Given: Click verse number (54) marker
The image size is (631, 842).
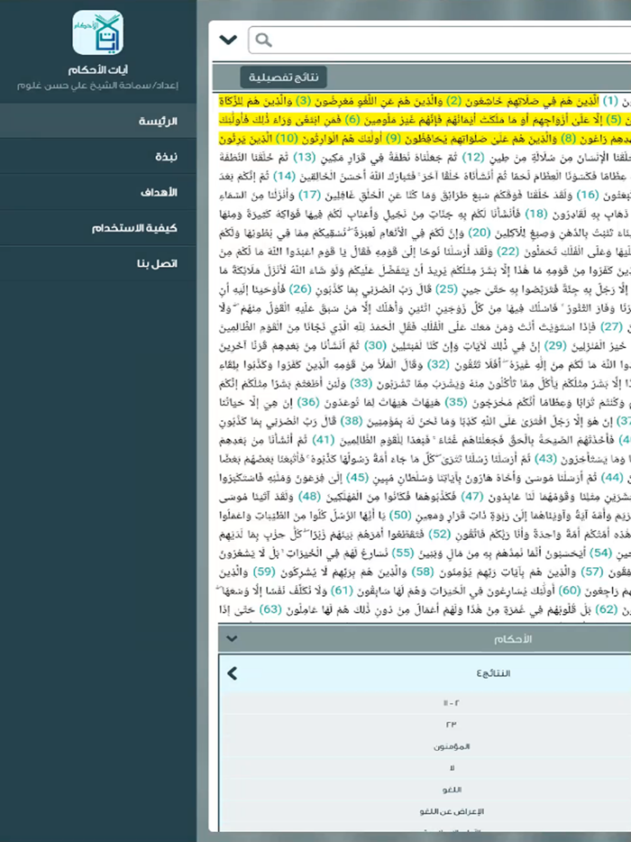Looking at the screenshot, I should pyautogui.click(x=601, y=552).
